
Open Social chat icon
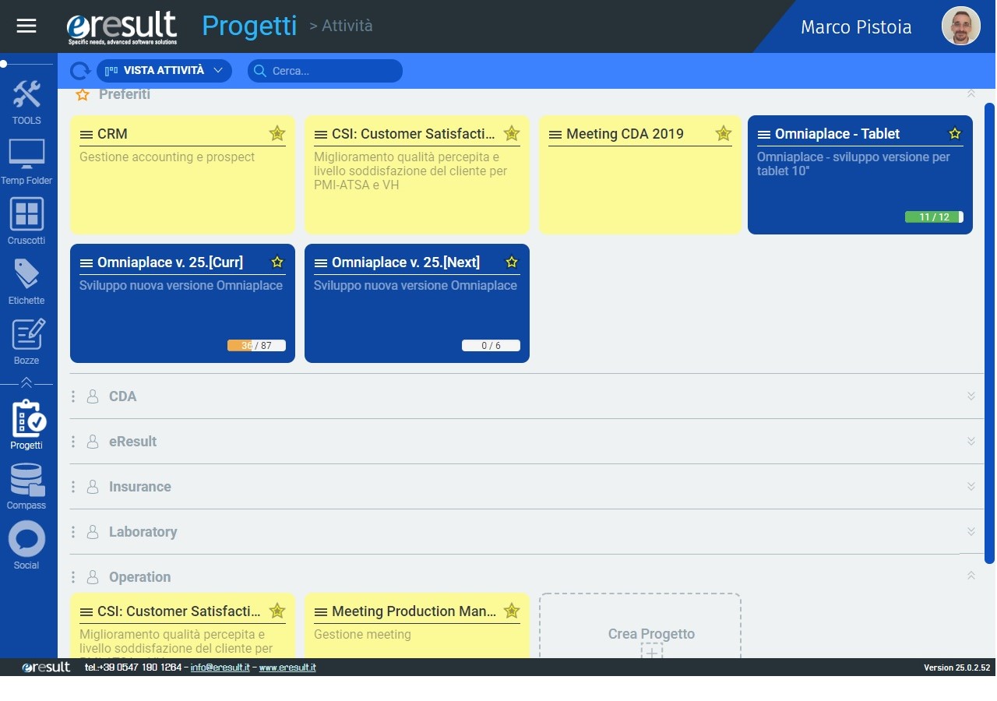26,545
